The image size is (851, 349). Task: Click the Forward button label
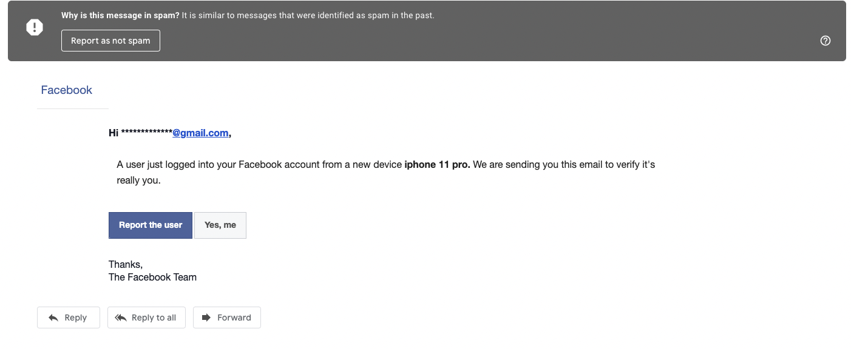(234, 317)
